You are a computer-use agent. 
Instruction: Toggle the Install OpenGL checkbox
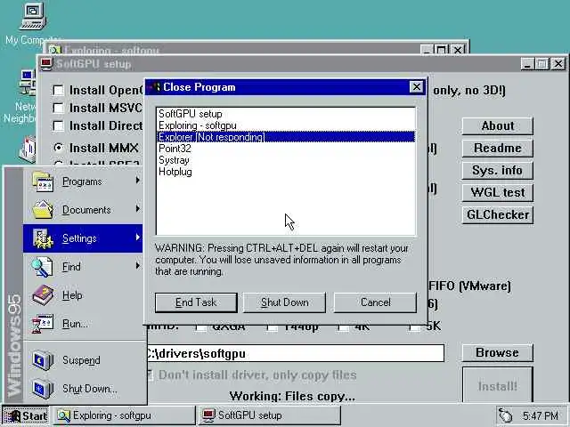point(58,90)
